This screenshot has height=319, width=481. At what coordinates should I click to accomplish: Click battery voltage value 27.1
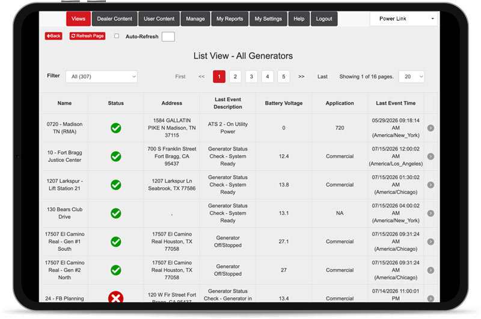click(284, 241)
